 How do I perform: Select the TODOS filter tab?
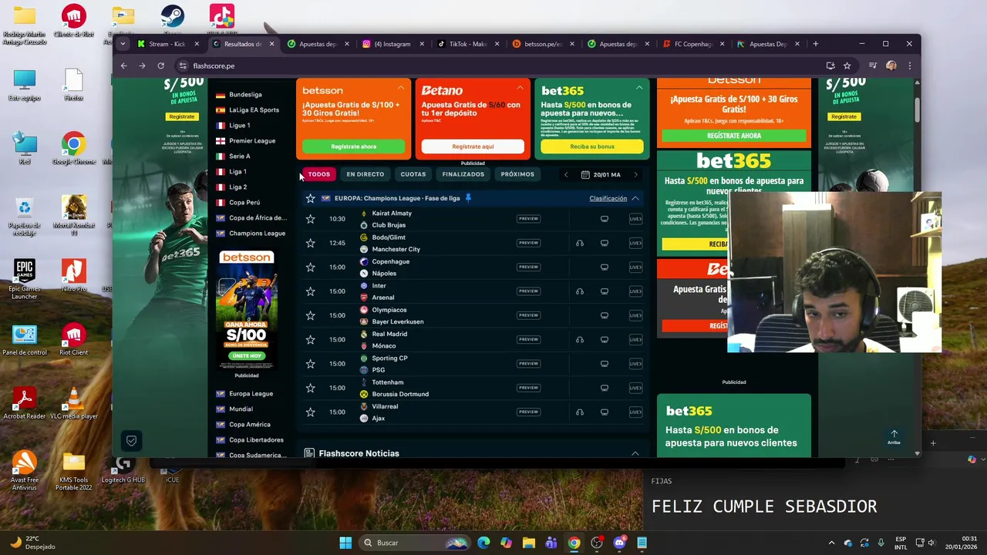pos(319,174)
